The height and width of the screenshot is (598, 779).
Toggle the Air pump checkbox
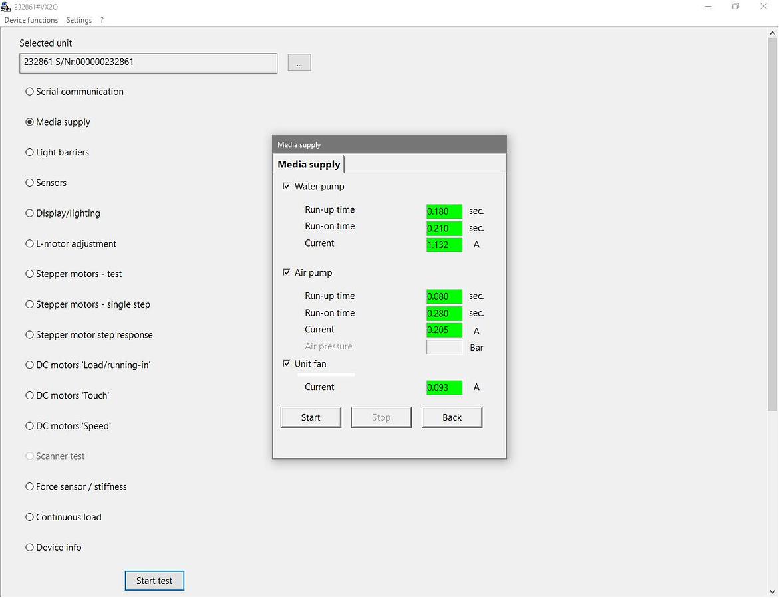[x=287, y=273]
